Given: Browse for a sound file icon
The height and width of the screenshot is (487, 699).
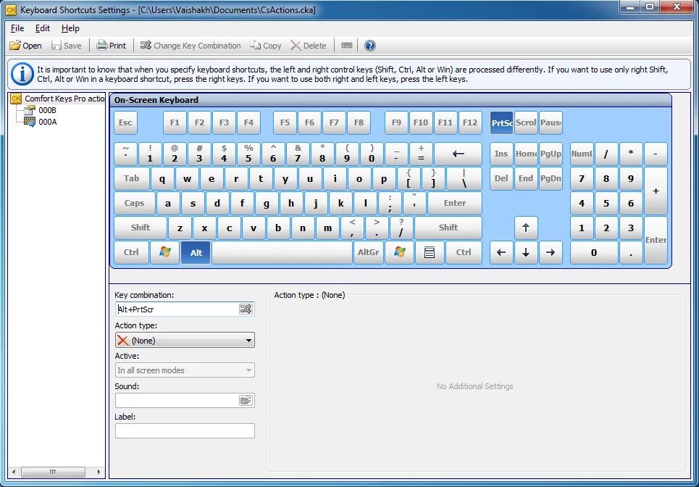Looking at the screenshot, I should coord(246,400).
